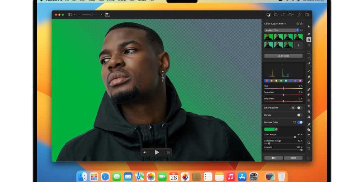Click the speaker volume icon
364x182 pixels.
pyautogui.click(x=145, y=152)
